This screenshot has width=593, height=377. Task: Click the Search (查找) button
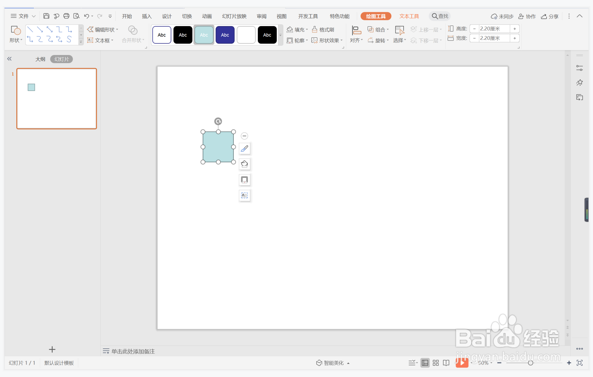[x=440, y=16]
